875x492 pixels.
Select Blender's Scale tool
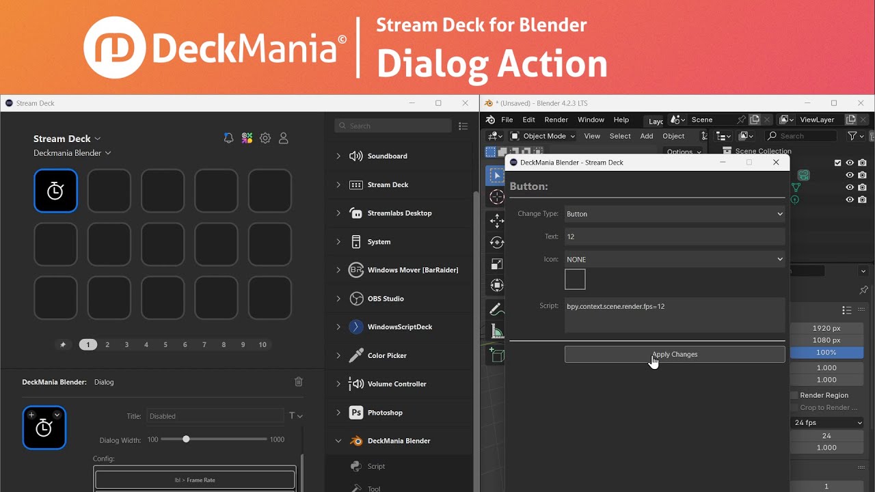[497, 264]
